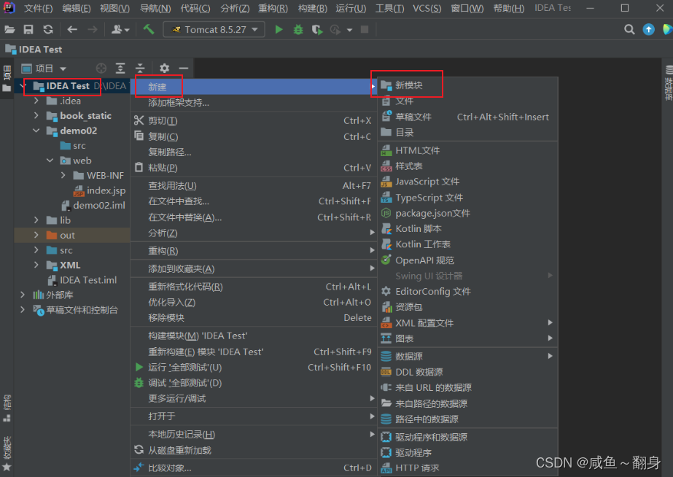Collapse the web folder
673x477 pixels.
click(x=50, y=160)
